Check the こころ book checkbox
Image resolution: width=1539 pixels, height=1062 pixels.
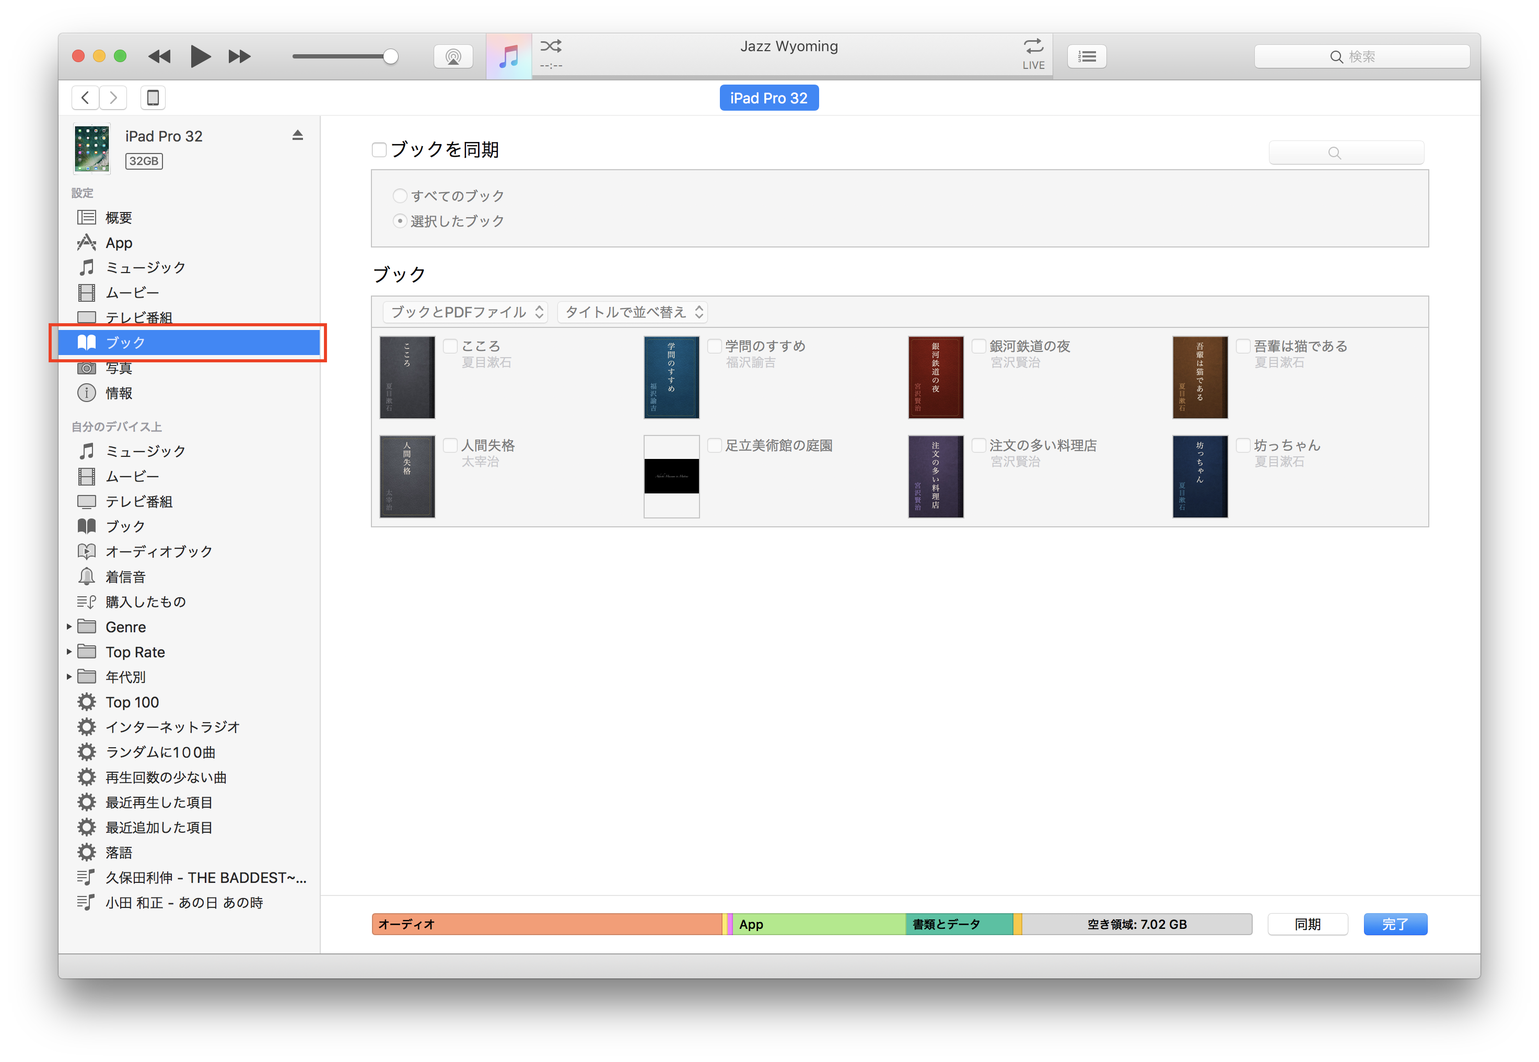(451, 346)
